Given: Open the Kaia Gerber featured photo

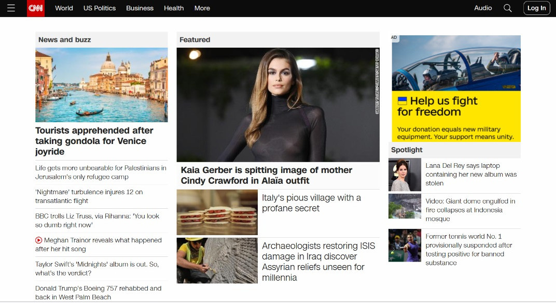Looking at the screenshot, I should (278, 105).
